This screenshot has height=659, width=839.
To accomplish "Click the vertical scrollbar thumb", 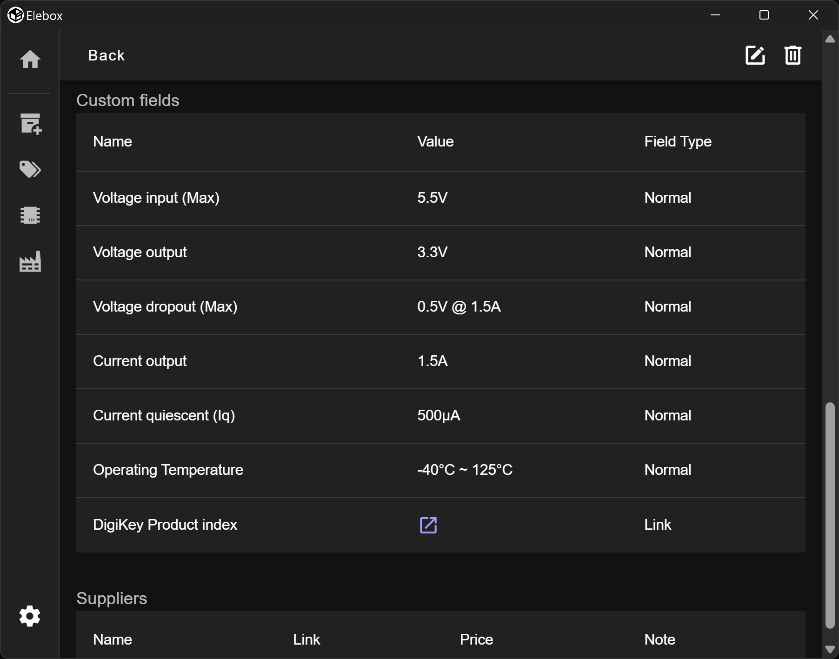I will point(830,515).
